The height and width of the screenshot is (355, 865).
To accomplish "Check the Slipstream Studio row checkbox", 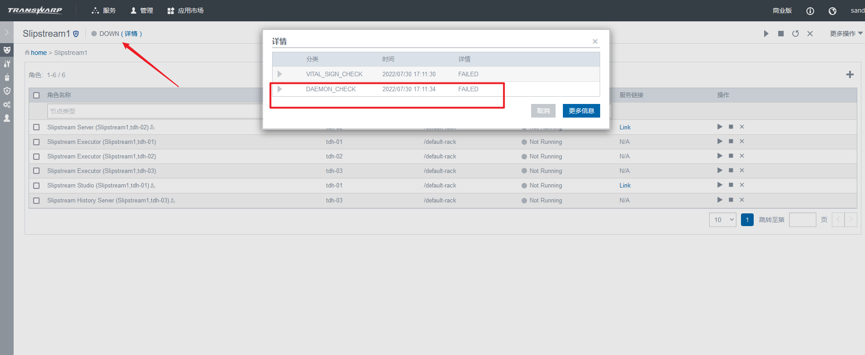I will pyautogui.click(x=36, y=185).
